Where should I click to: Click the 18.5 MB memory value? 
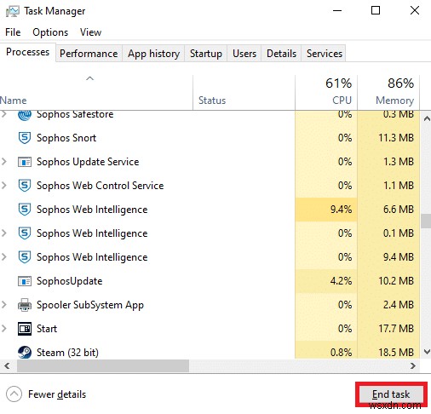pos(396,353)
